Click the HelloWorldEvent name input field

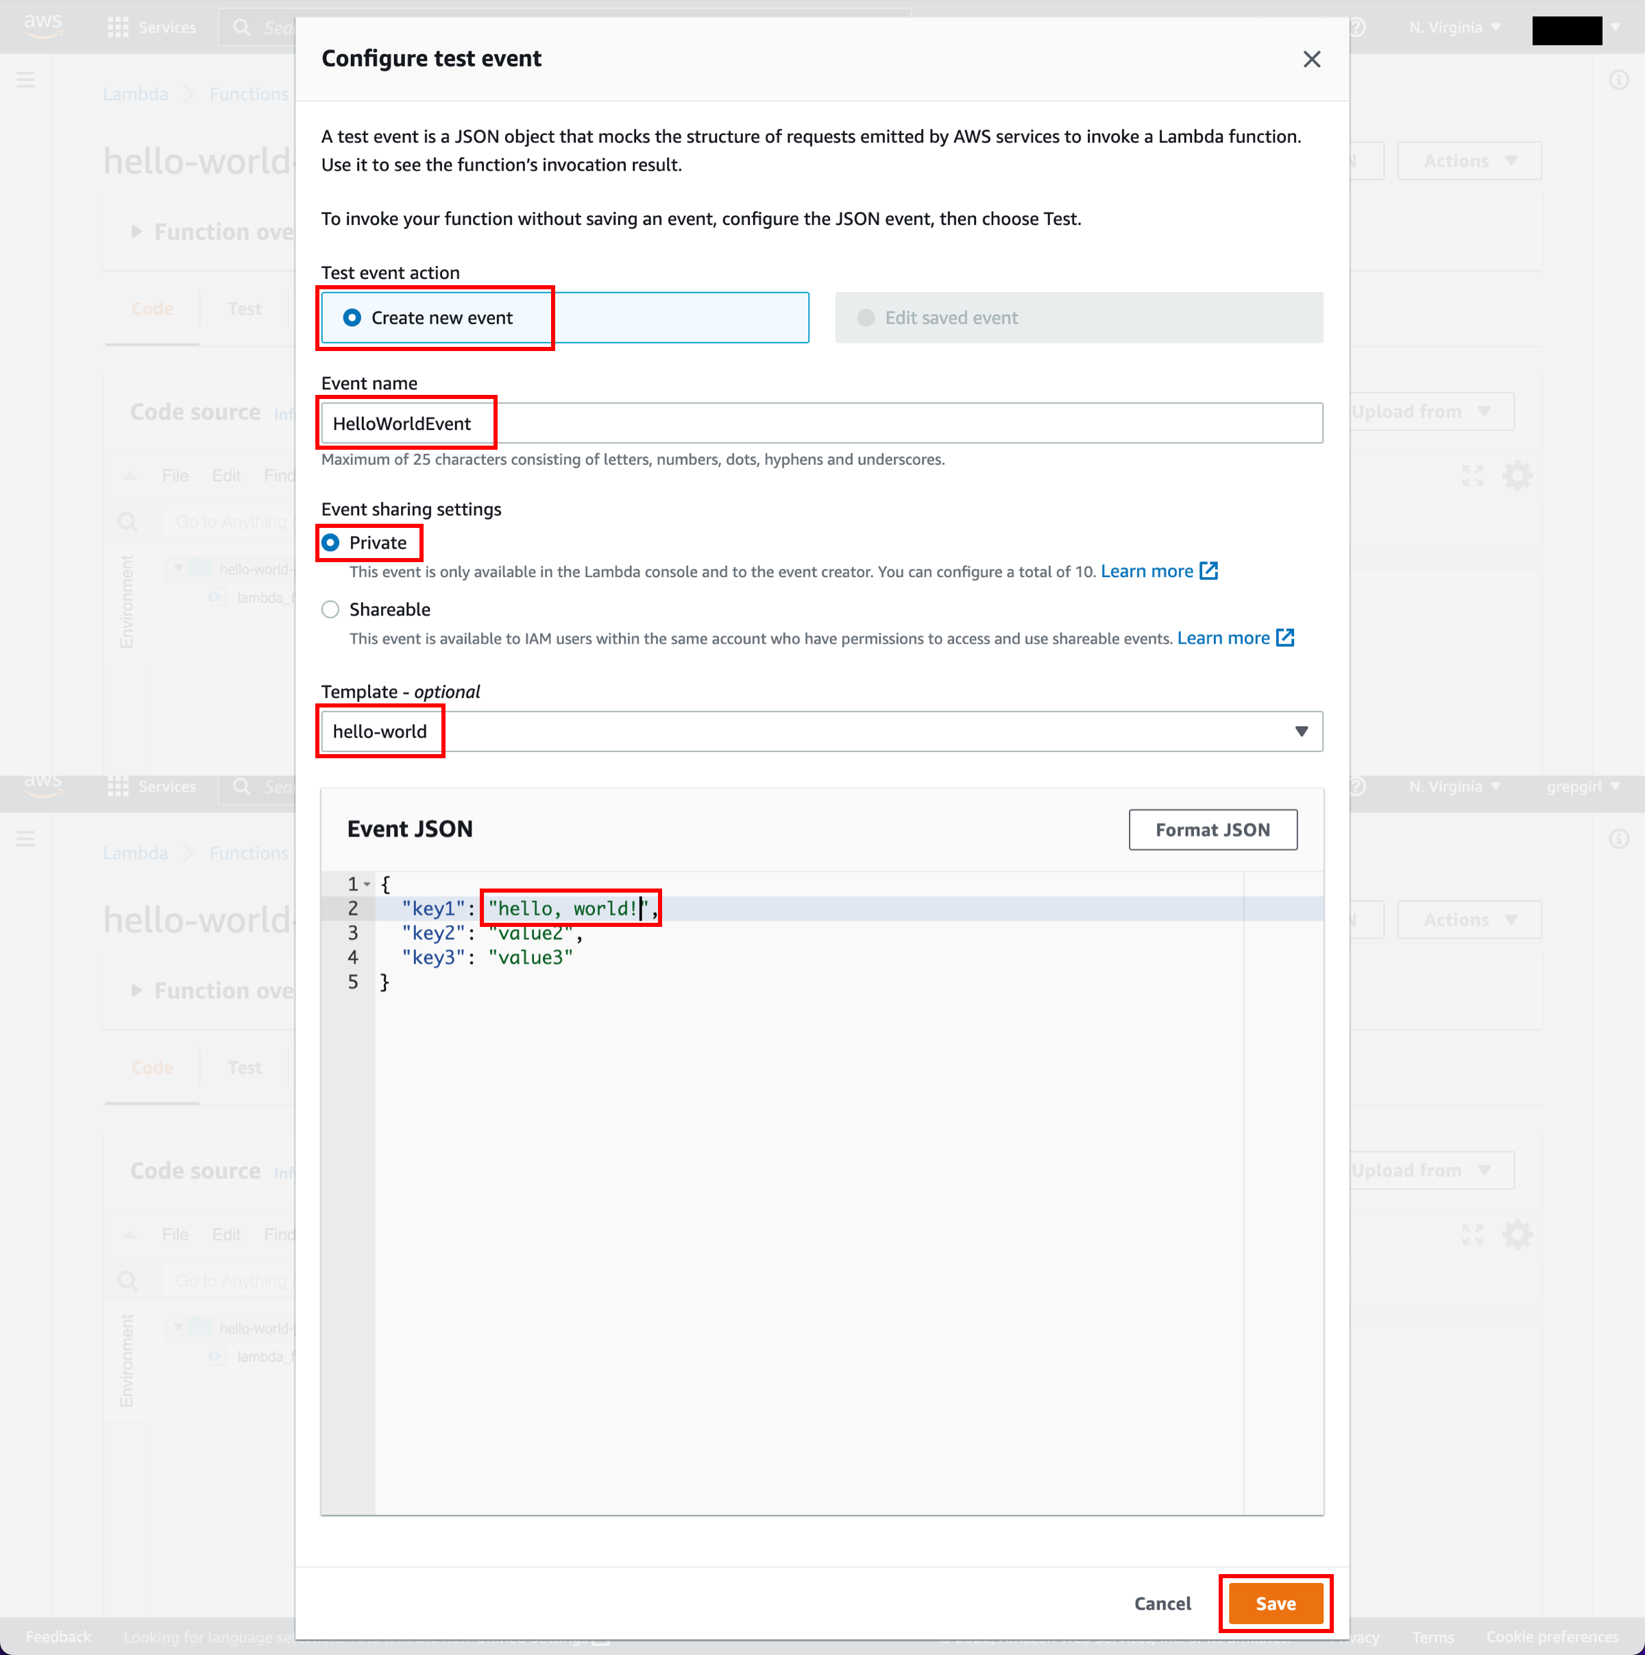(x=820, y=424)
